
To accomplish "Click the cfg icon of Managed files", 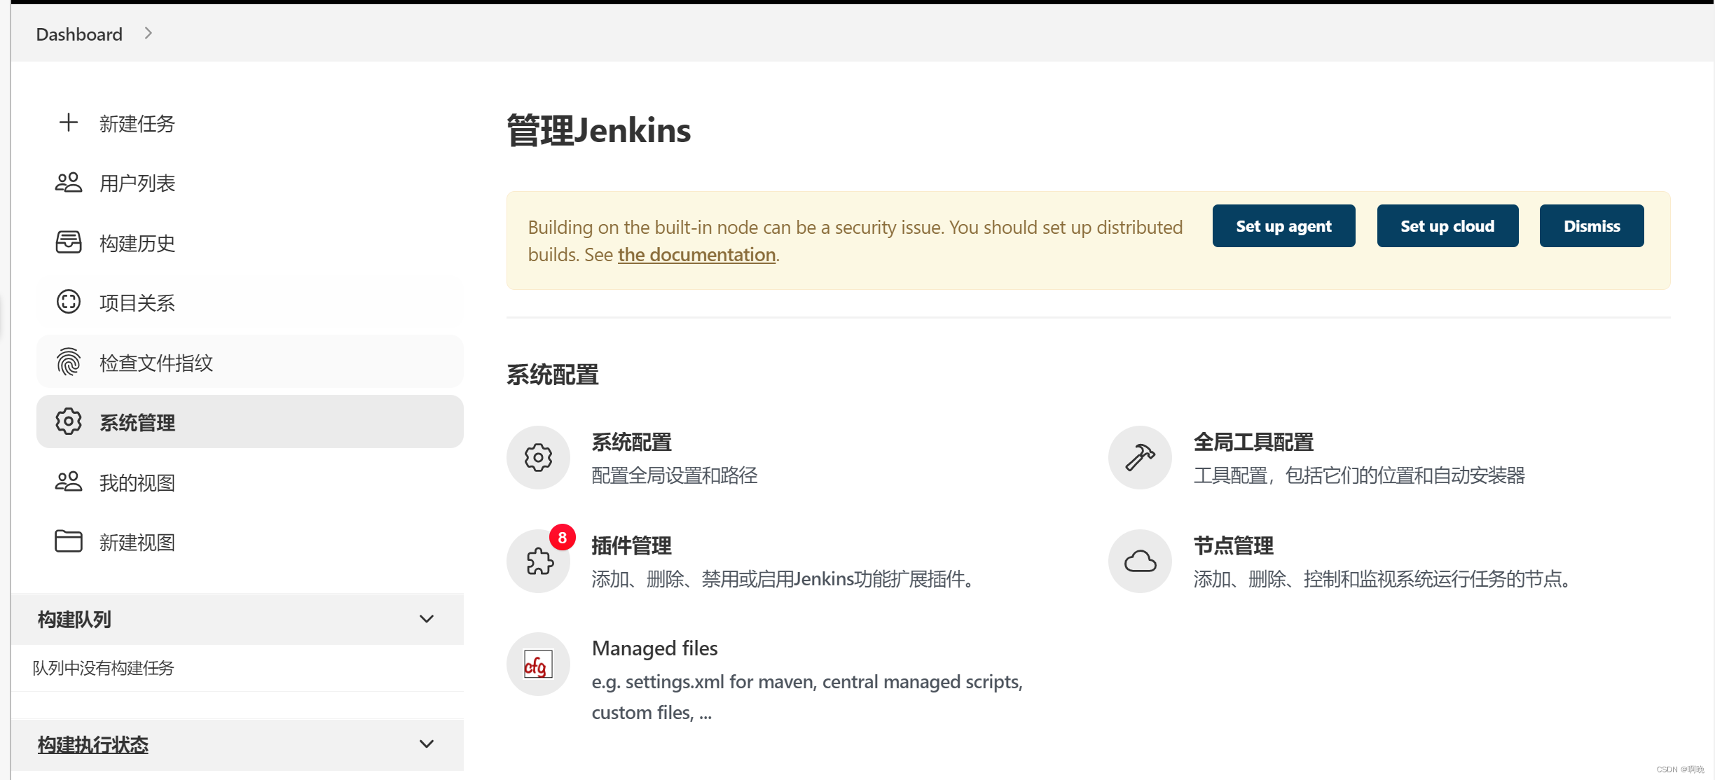I will [x=538, y=664].
